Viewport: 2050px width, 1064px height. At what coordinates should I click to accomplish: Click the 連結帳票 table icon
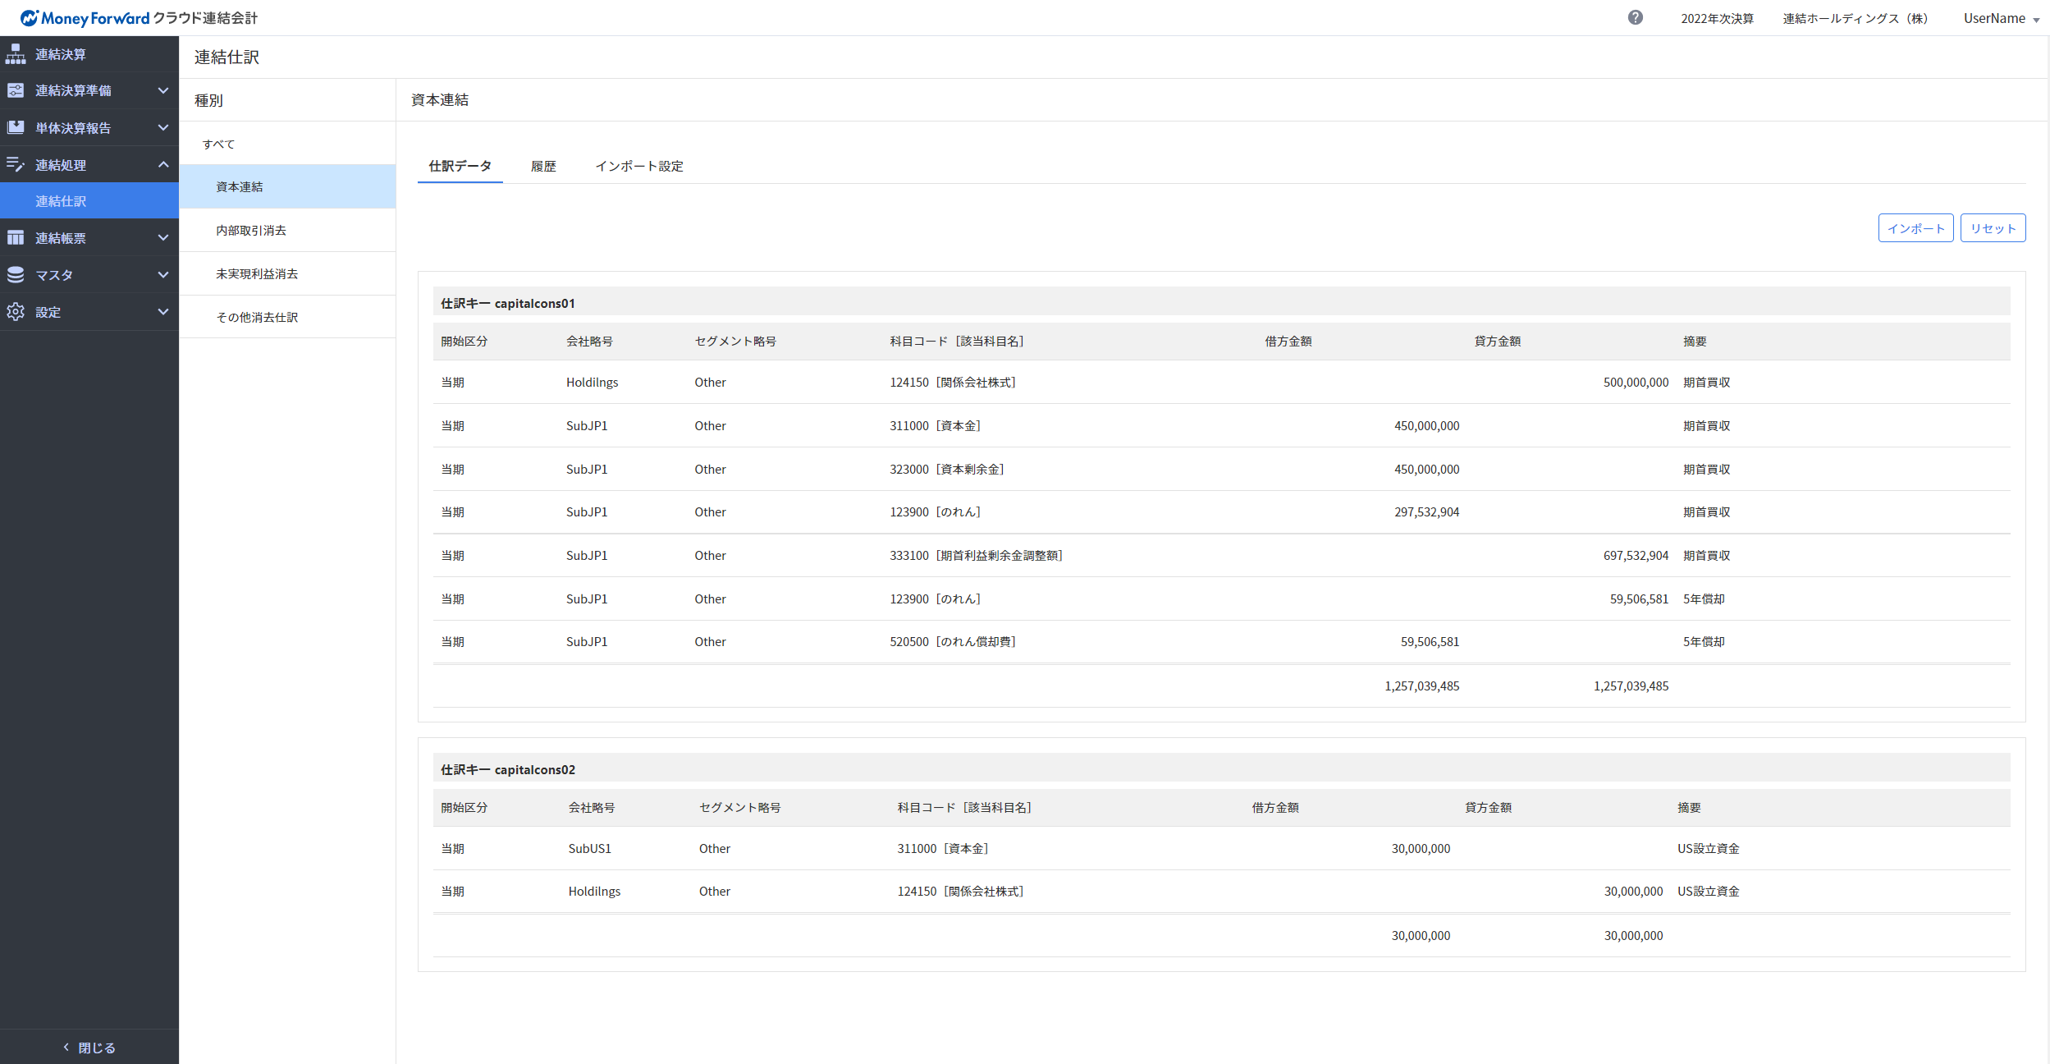(16, 238)
